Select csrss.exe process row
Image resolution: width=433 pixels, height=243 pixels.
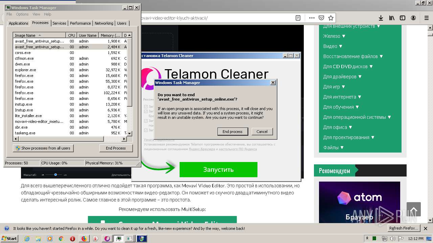point(70,53)
